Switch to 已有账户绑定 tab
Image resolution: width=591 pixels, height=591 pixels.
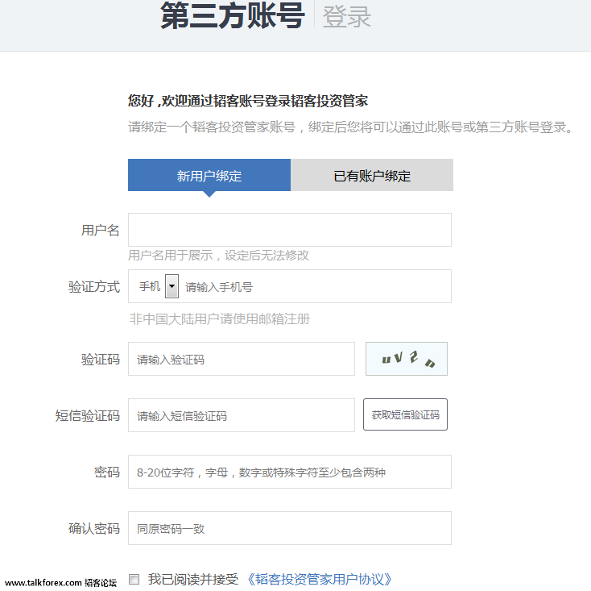point(372,175)
